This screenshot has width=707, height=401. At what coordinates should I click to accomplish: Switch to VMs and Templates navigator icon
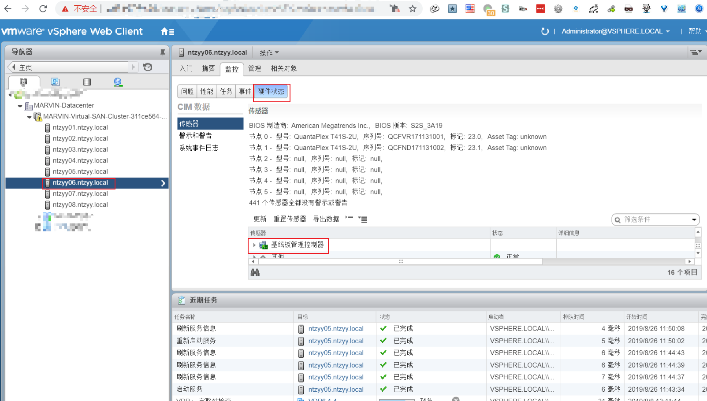pyautogui.click(x=55, y=82)
